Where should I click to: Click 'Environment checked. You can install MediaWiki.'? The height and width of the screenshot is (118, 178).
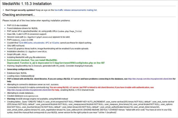click(32, 60)
